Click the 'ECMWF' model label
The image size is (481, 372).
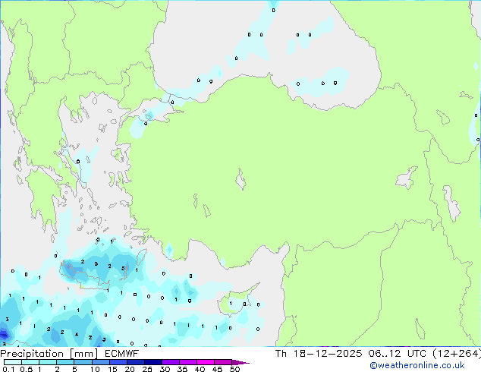[x=122, y=354]
